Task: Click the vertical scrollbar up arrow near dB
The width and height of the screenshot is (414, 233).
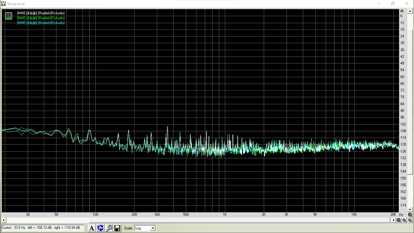Action: 410,11
